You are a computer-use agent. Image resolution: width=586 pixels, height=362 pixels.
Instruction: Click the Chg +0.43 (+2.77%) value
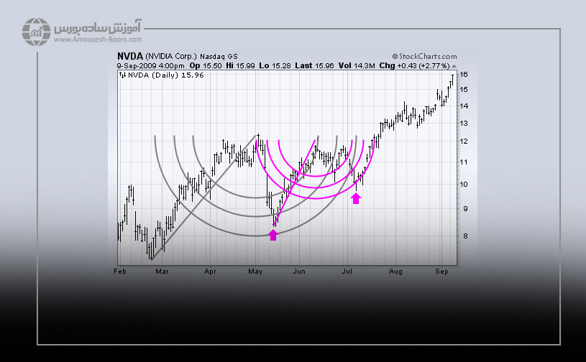point(417,65)
